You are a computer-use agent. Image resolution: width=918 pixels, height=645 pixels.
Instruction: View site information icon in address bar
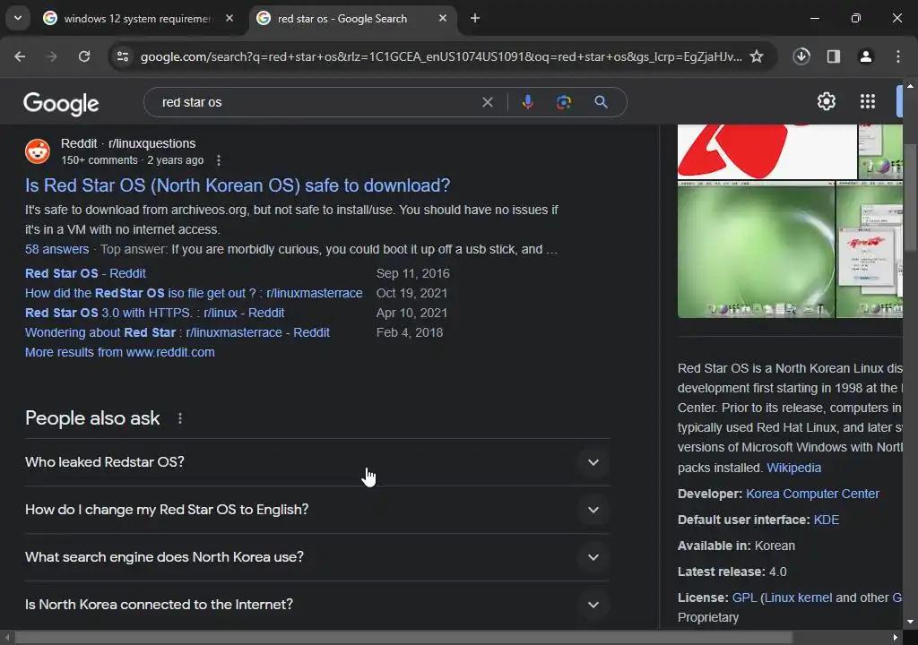[x=123, y=56]
